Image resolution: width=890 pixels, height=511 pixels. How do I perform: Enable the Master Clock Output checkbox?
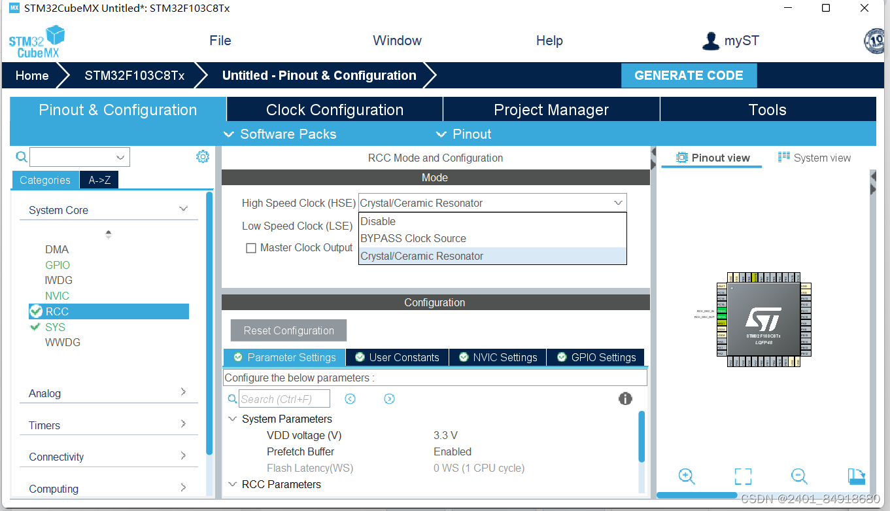[x=250, y=248]
